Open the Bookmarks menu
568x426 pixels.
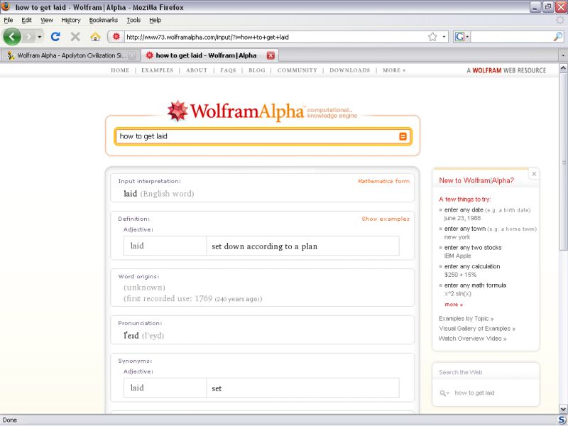click(103, 20)
